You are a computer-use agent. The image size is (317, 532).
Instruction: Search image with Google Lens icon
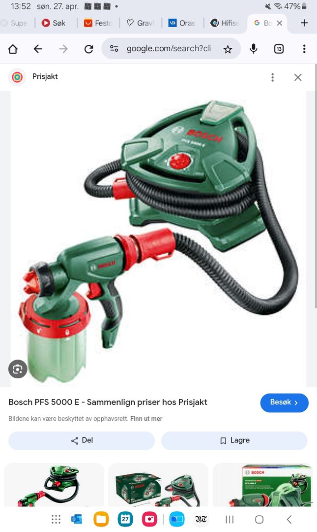click(x=18, y=369)
